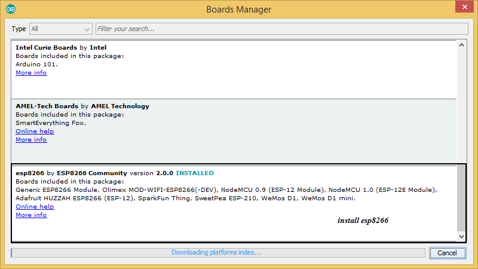
Task: Click the SmartEverything Fox board text
Action: [x=51, y=123]
